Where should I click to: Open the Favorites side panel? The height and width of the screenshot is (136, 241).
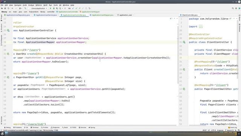[x=2, y=121]
